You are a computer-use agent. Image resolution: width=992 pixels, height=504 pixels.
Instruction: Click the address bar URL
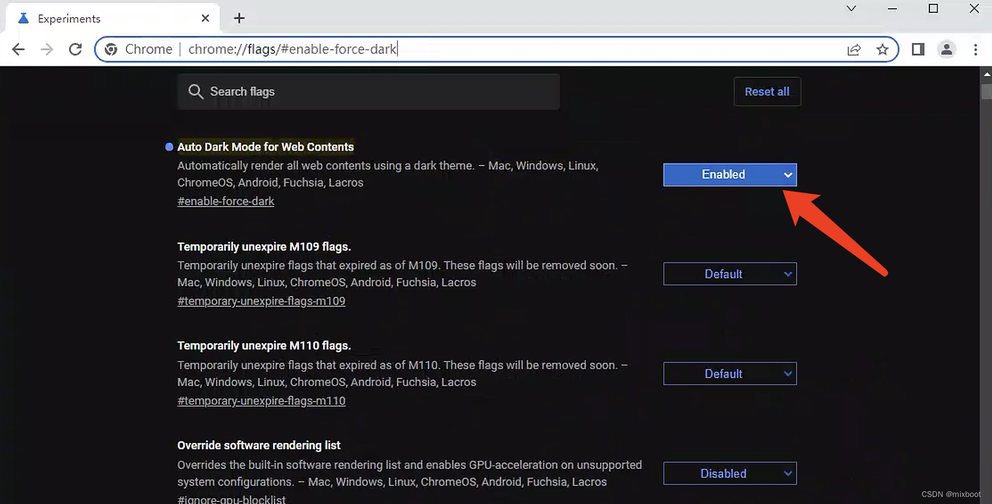click(292, 49)
